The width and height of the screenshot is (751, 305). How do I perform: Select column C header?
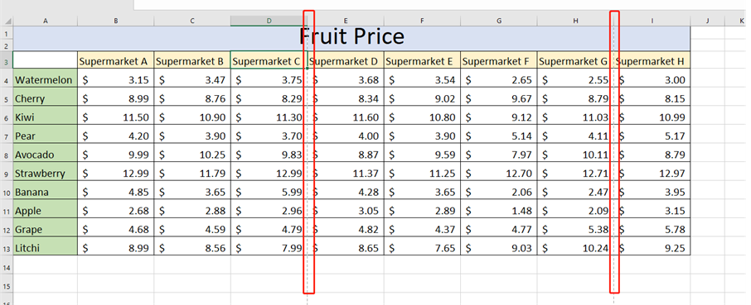pos(192,21)
